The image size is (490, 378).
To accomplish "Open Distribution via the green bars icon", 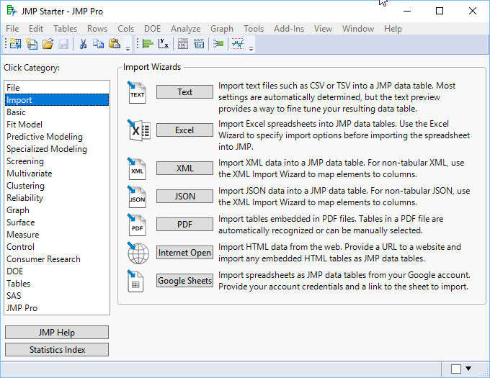I will [x=147, y=44].
